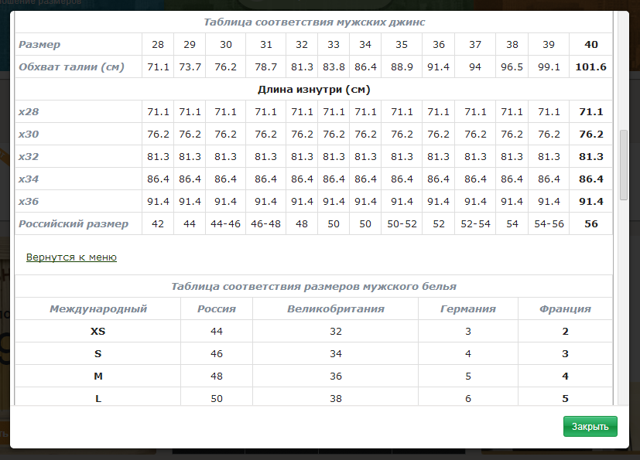Click the Международный column header
This screenshot has height=460, width=640.
coord(98,309)
